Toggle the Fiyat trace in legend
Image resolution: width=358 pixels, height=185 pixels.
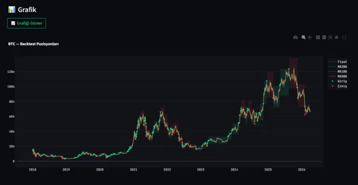click(x=338, y=62)
